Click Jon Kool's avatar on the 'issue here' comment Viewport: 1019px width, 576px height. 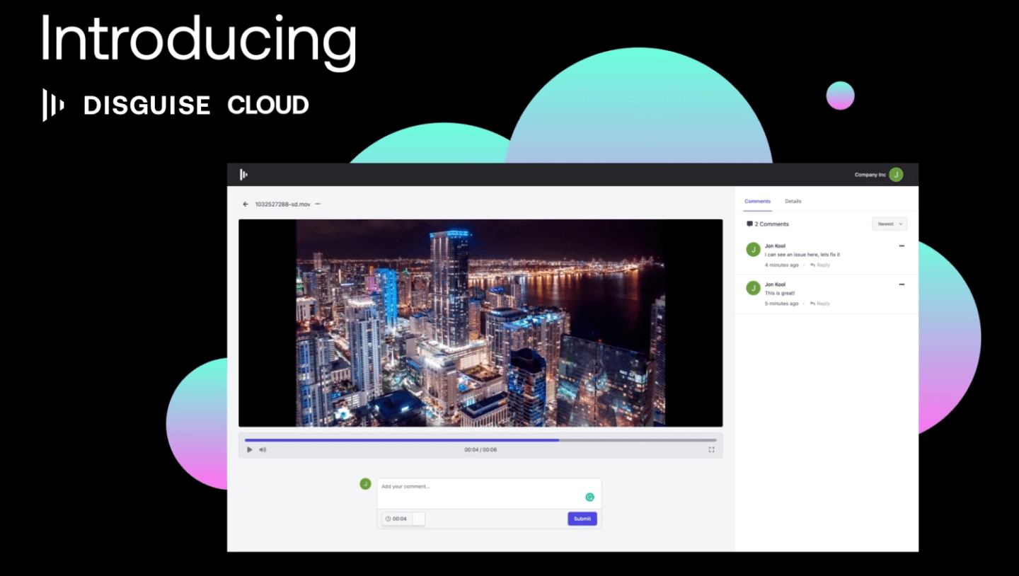tap(753, 249)
